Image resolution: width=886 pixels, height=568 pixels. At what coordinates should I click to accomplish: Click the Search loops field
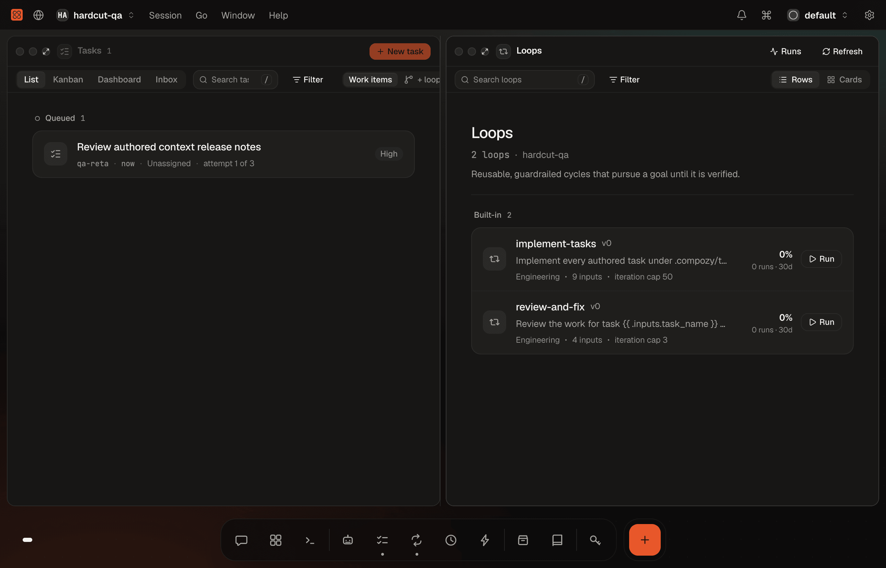[524, 80]
